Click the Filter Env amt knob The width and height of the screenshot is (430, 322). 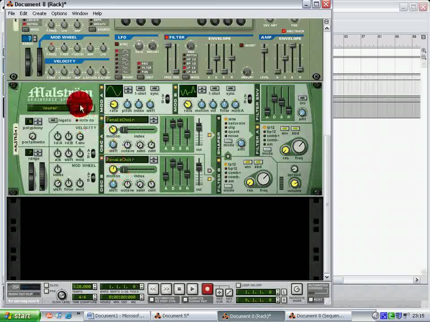pyautogui.click(x=302, y=112)
